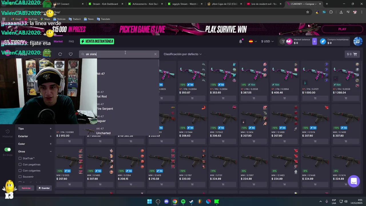
Task: Open the Spotify taskbar icon
Action: [x=183, y=201]
